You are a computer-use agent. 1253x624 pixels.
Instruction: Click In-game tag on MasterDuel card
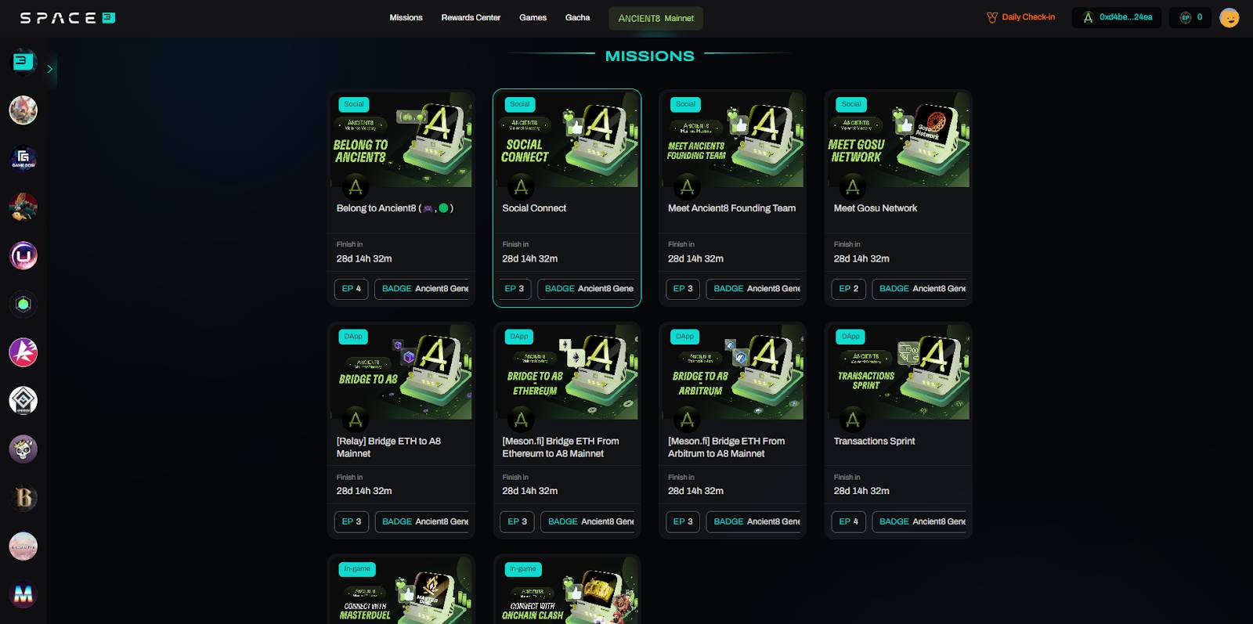click(357, 569)
